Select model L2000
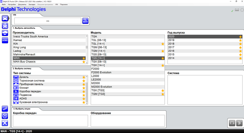The image size is (244, 133). pos(128,76)
